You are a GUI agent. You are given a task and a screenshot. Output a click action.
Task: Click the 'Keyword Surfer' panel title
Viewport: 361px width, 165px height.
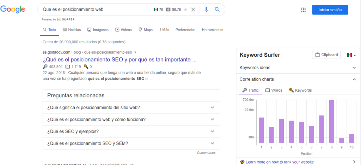click(260, 55)
